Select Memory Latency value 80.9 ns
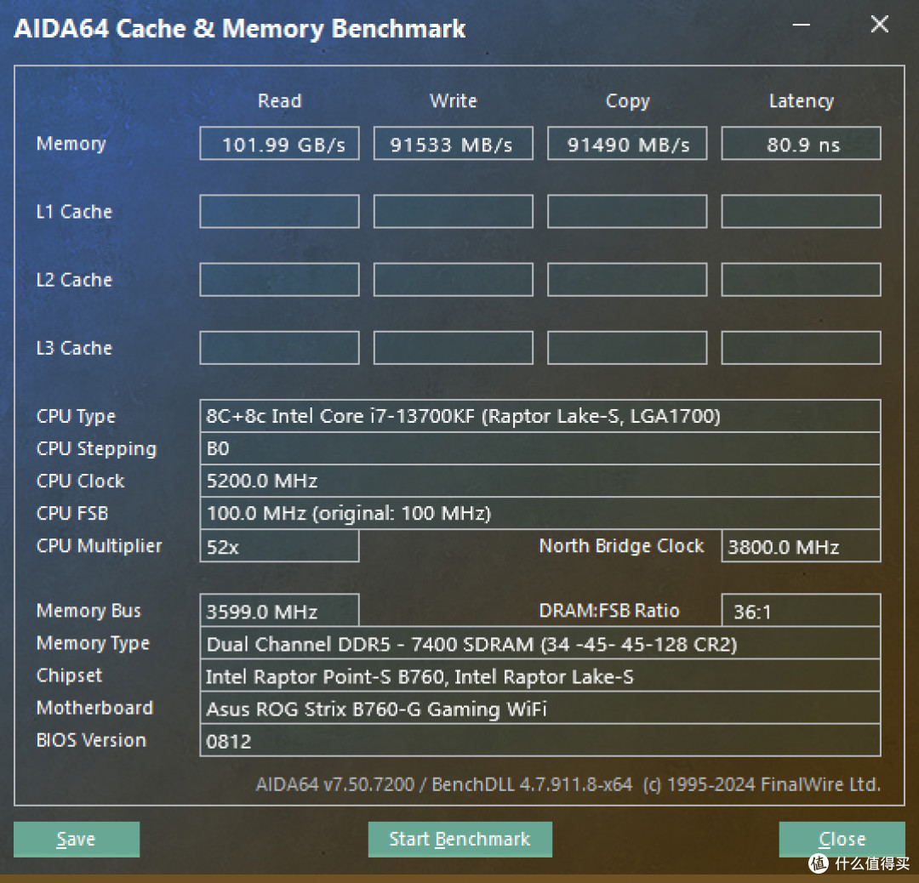The image size is (919, 883). click(802, 144)
